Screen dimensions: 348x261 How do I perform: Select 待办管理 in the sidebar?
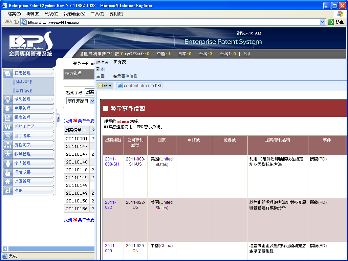pyautogui.click(x=24, y=82)
